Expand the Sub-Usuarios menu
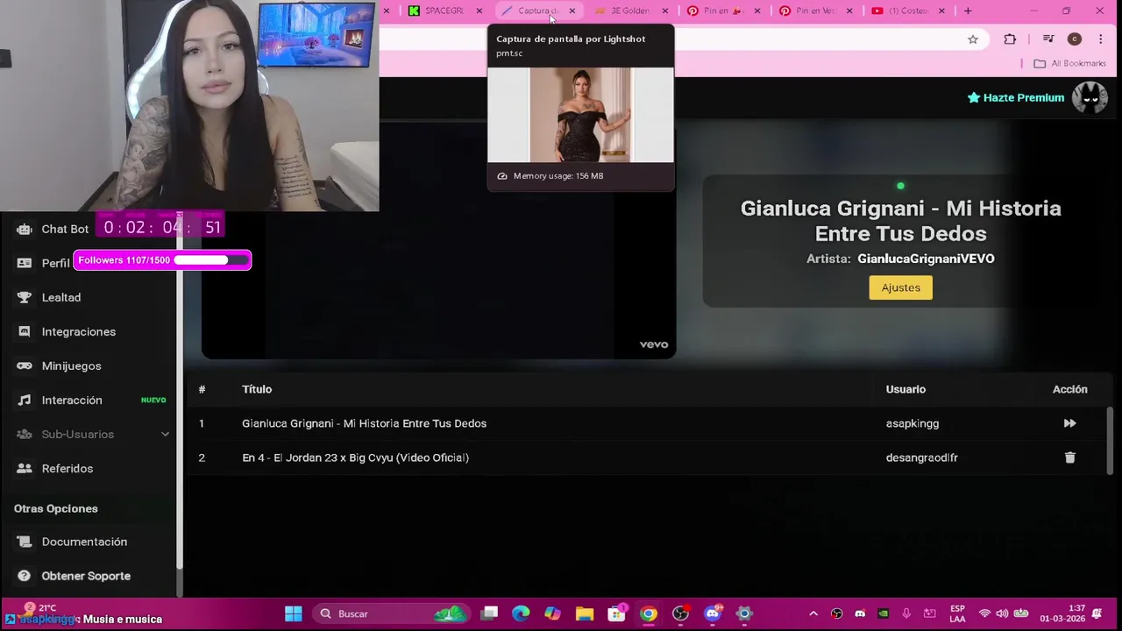The height and width of the screenshot is (631, 1122). point(93,434)
